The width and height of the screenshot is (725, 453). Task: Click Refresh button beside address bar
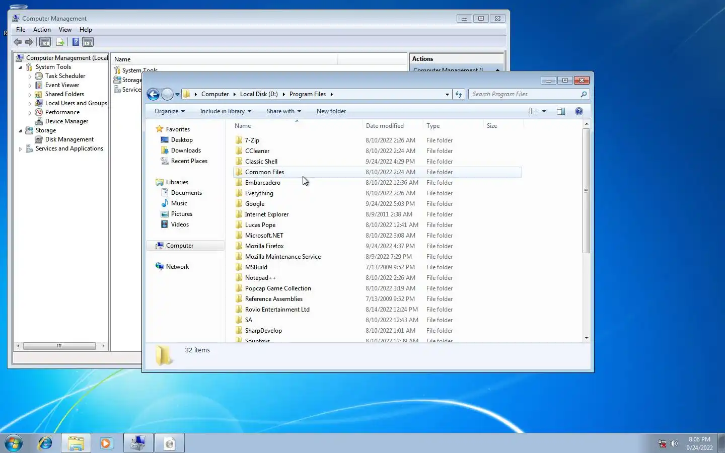tap(459, 94)
